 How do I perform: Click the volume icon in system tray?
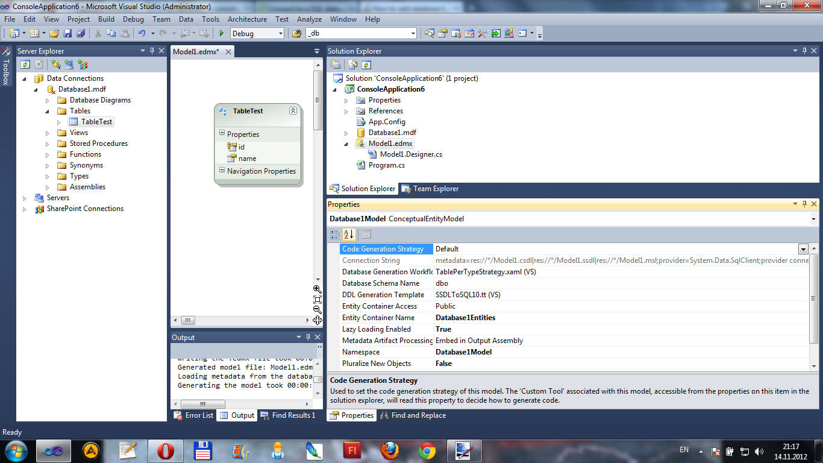[759, 451]
